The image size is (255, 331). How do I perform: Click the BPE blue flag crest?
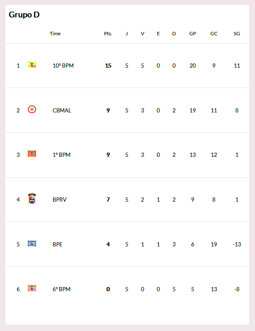pyautogui.click(x=32, y=243)
